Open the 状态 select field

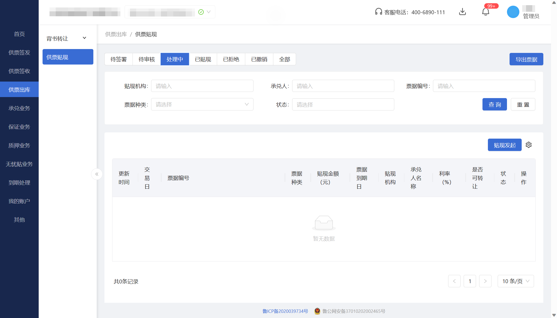tap(343, 104)
